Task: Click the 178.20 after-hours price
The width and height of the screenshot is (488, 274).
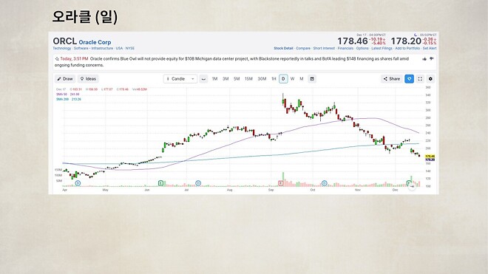Action: (x=406, y=41)
